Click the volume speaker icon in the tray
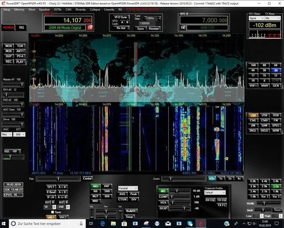The height and width of the screenshot is (228, 284). pos(255,224)
